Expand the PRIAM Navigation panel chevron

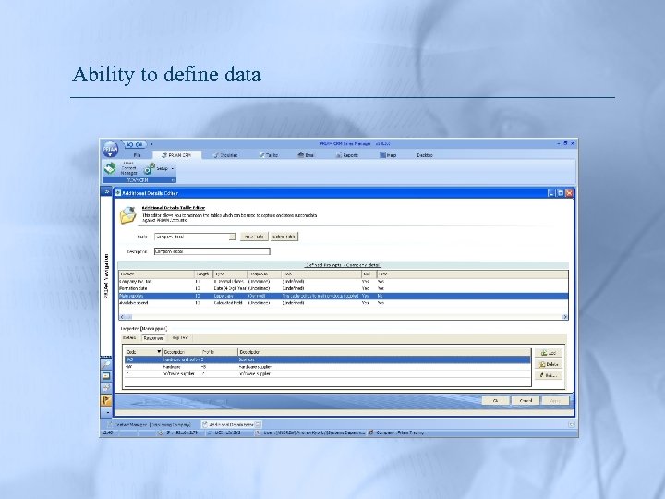point(106,192)
